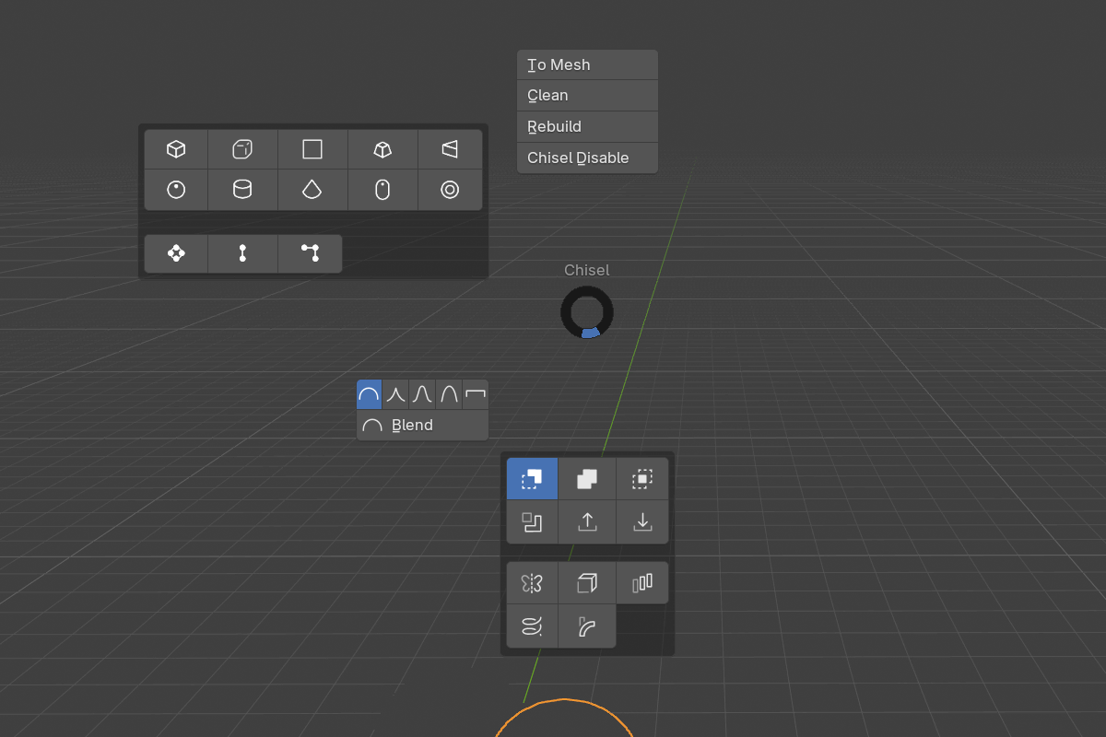Viewport: 1106px width, 737px height.
Task: Select the cone primitive icon
Action: [x=312, y=190]
